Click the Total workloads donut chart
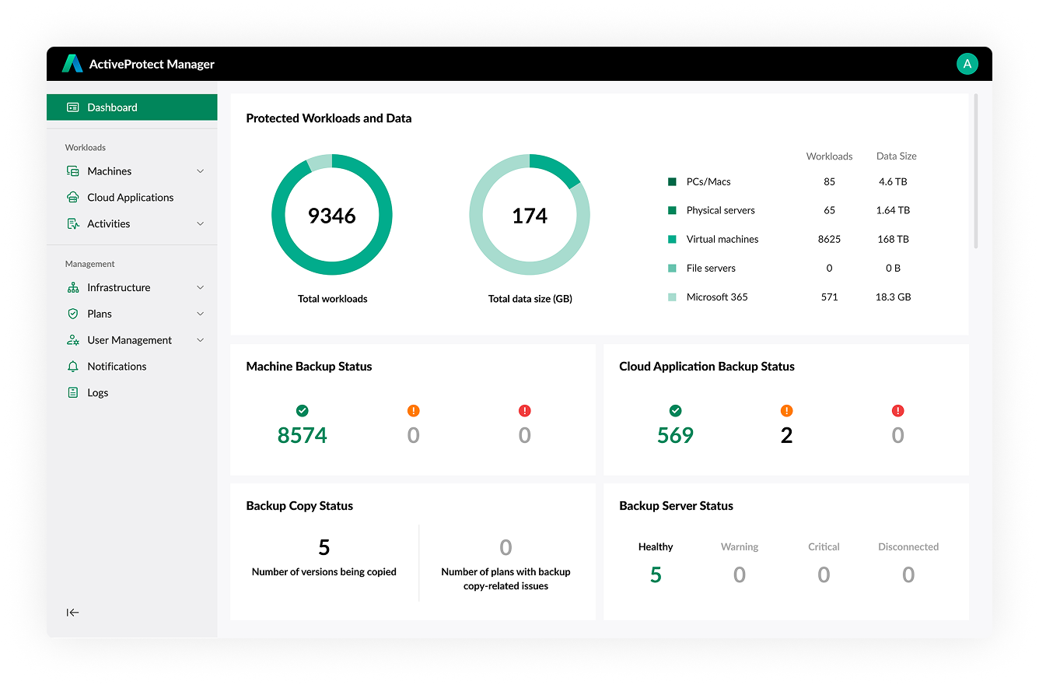The image size is (1039, 685). (332, 215)
